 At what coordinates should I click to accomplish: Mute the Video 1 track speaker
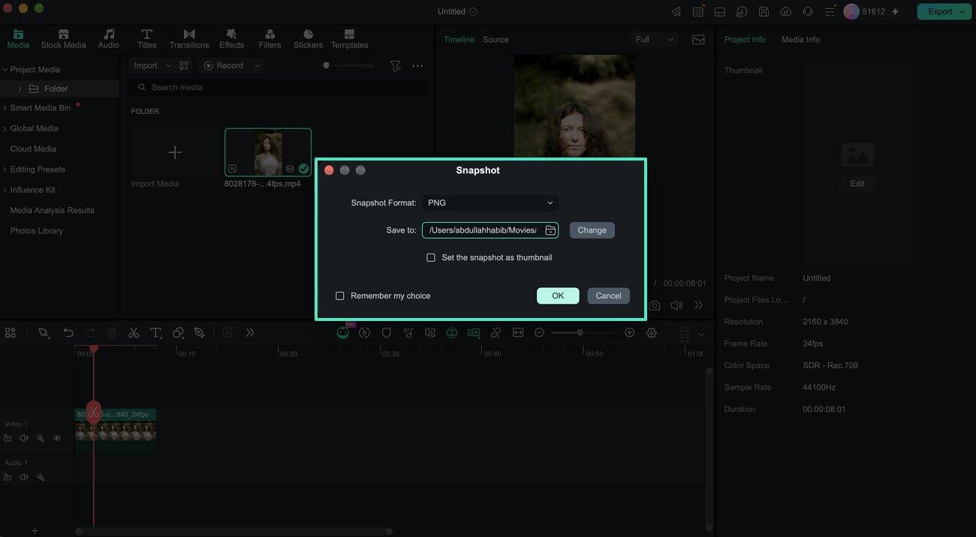[x=24, y=438]
